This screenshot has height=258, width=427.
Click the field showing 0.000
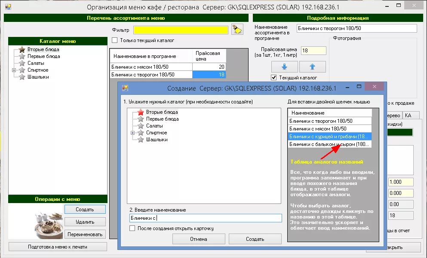pyautogui.click(x=401, y=193)
